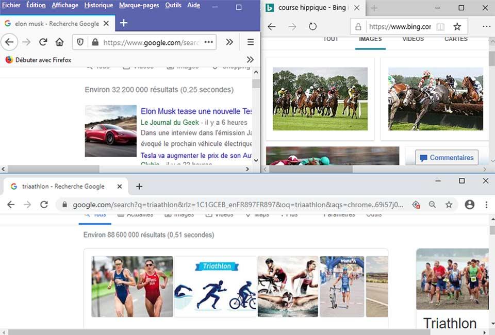This screenshot has width=495, height=335.
Task: Click Chrome address bar with triaathlon URL
Action: (x=238, y=205)
